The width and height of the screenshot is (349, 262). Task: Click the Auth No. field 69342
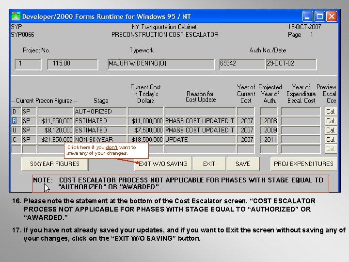(242, 65)
